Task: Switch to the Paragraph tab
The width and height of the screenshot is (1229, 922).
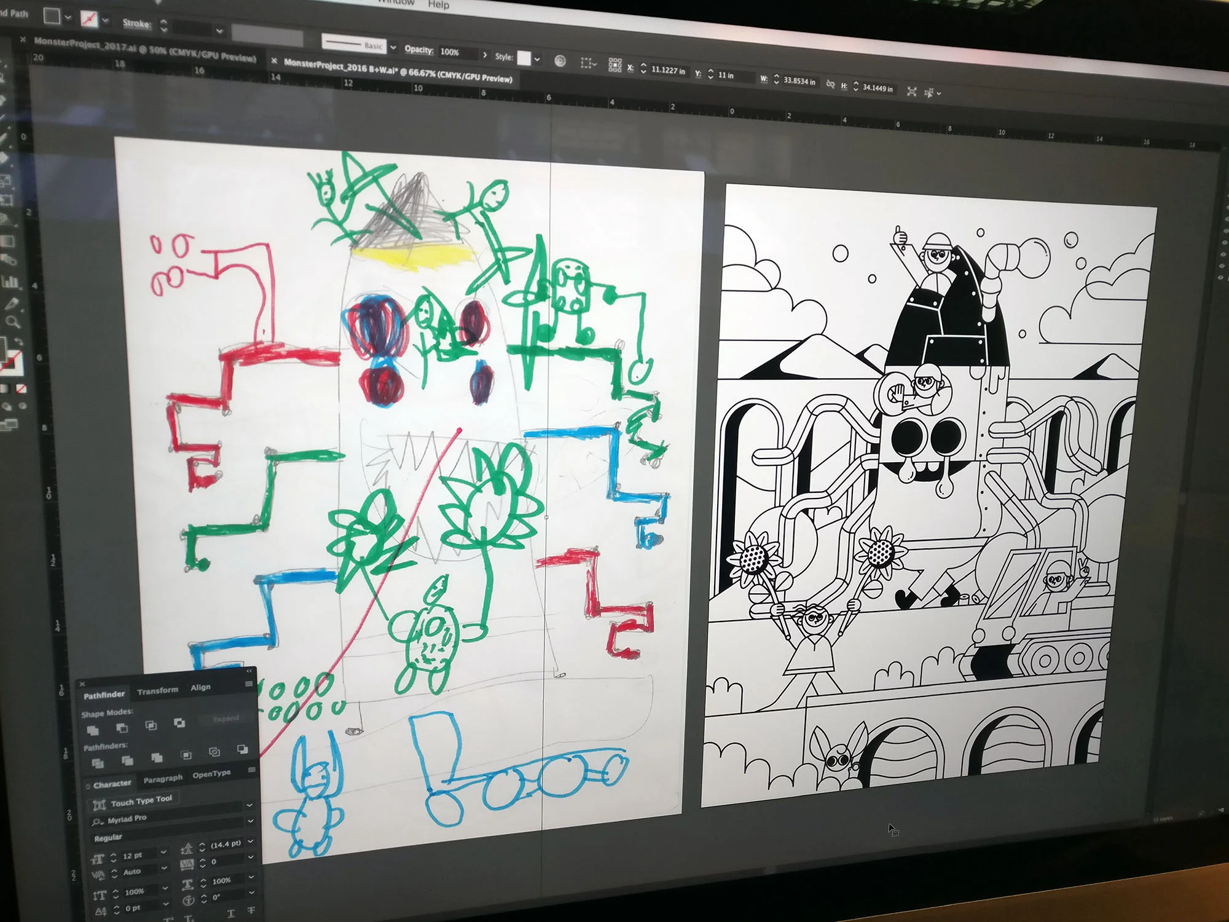Action: (163, 779)
